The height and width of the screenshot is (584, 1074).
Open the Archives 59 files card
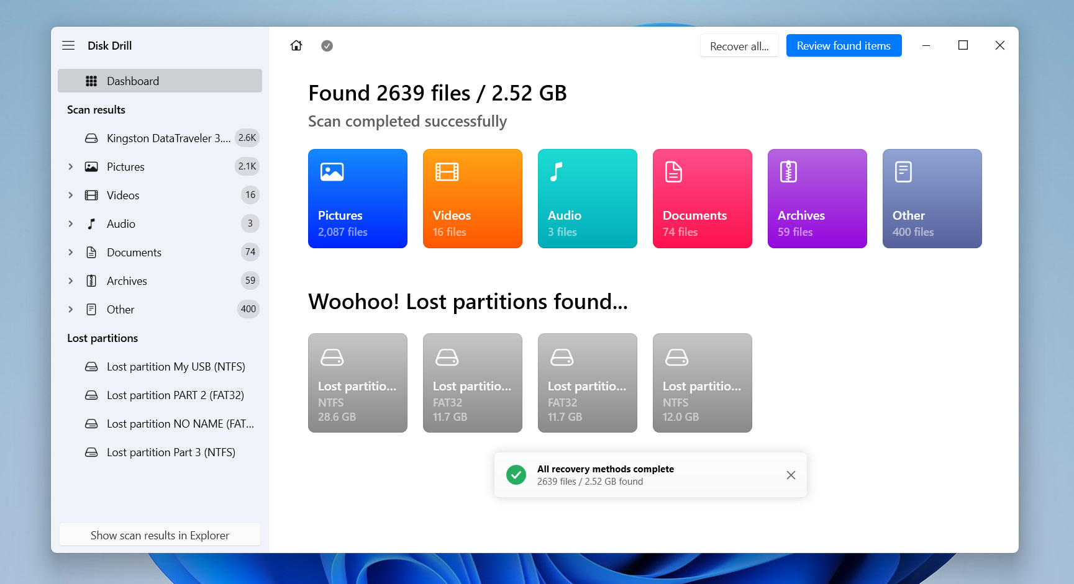click(817, 199)
